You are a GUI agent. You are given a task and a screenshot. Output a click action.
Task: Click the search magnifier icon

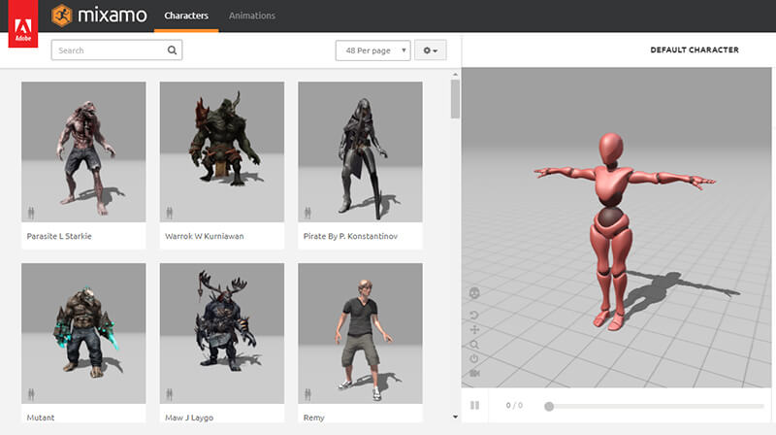pyautogui.click(x=172, y=50)
